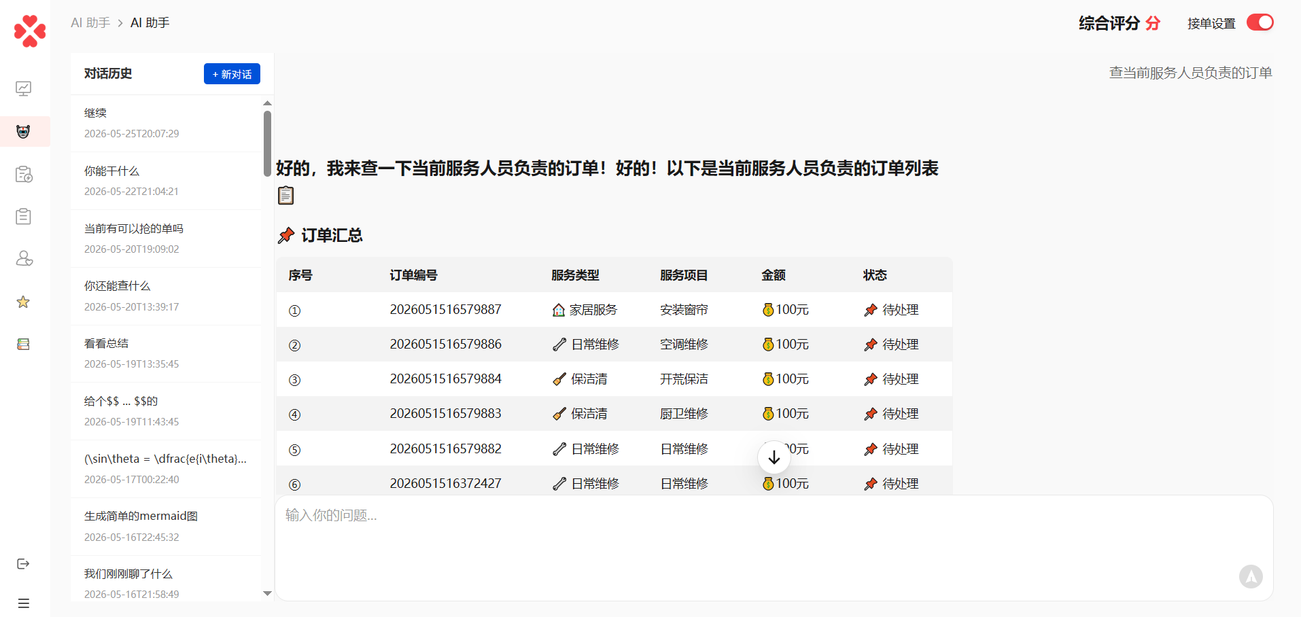Click the wrench icon in order 2026051516372427 row
Image resolution: width=1301 pixels, height=617 pixels.
coord(559,484)
